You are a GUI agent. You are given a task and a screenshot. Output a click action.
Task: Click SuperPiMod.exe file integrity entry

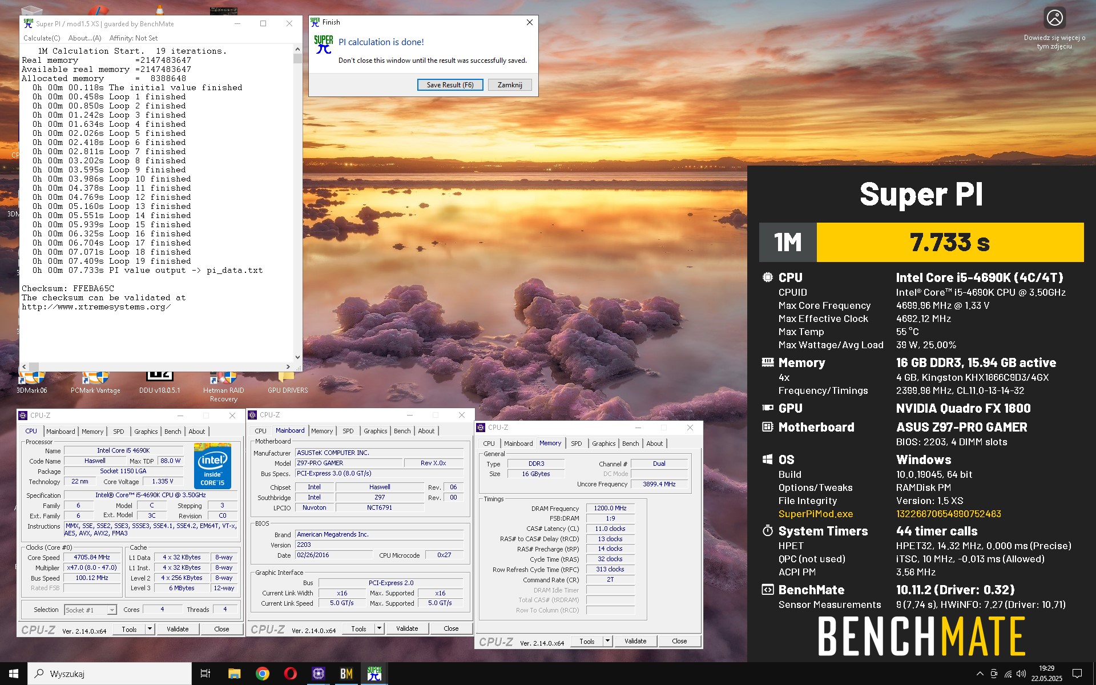[815, 514]
